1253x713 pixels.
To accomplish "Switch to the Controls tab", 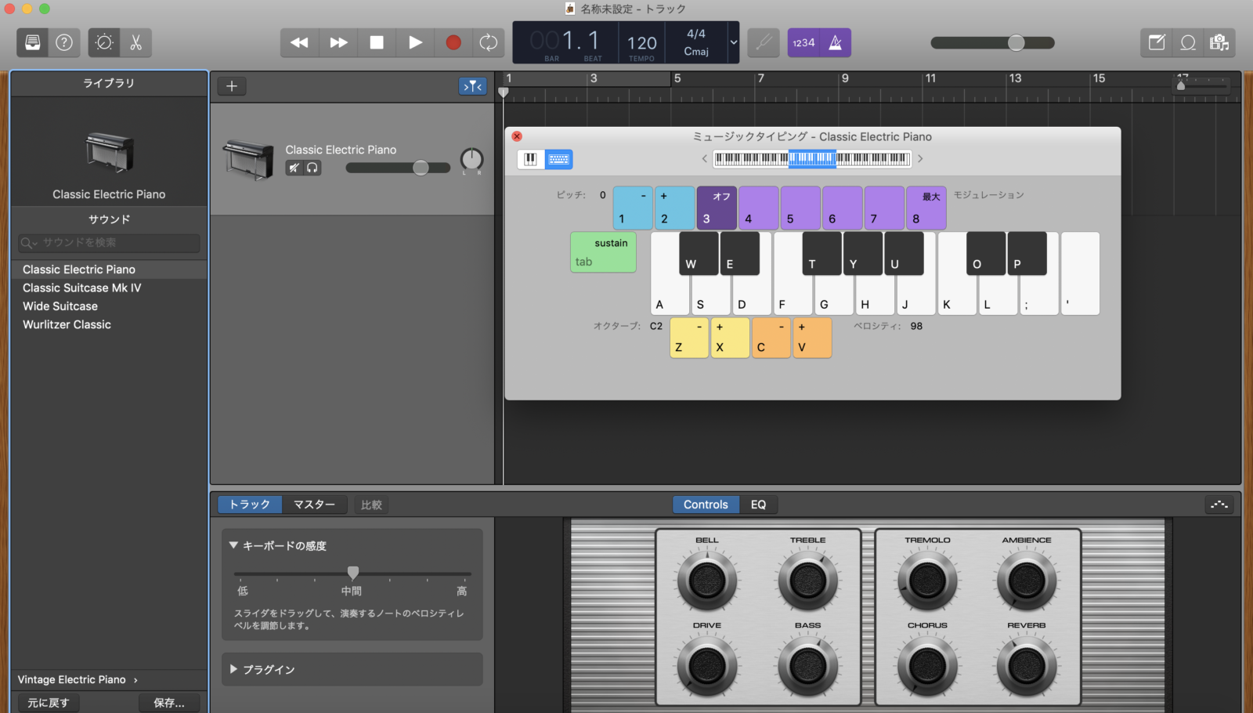I will [x=706, y=505].
